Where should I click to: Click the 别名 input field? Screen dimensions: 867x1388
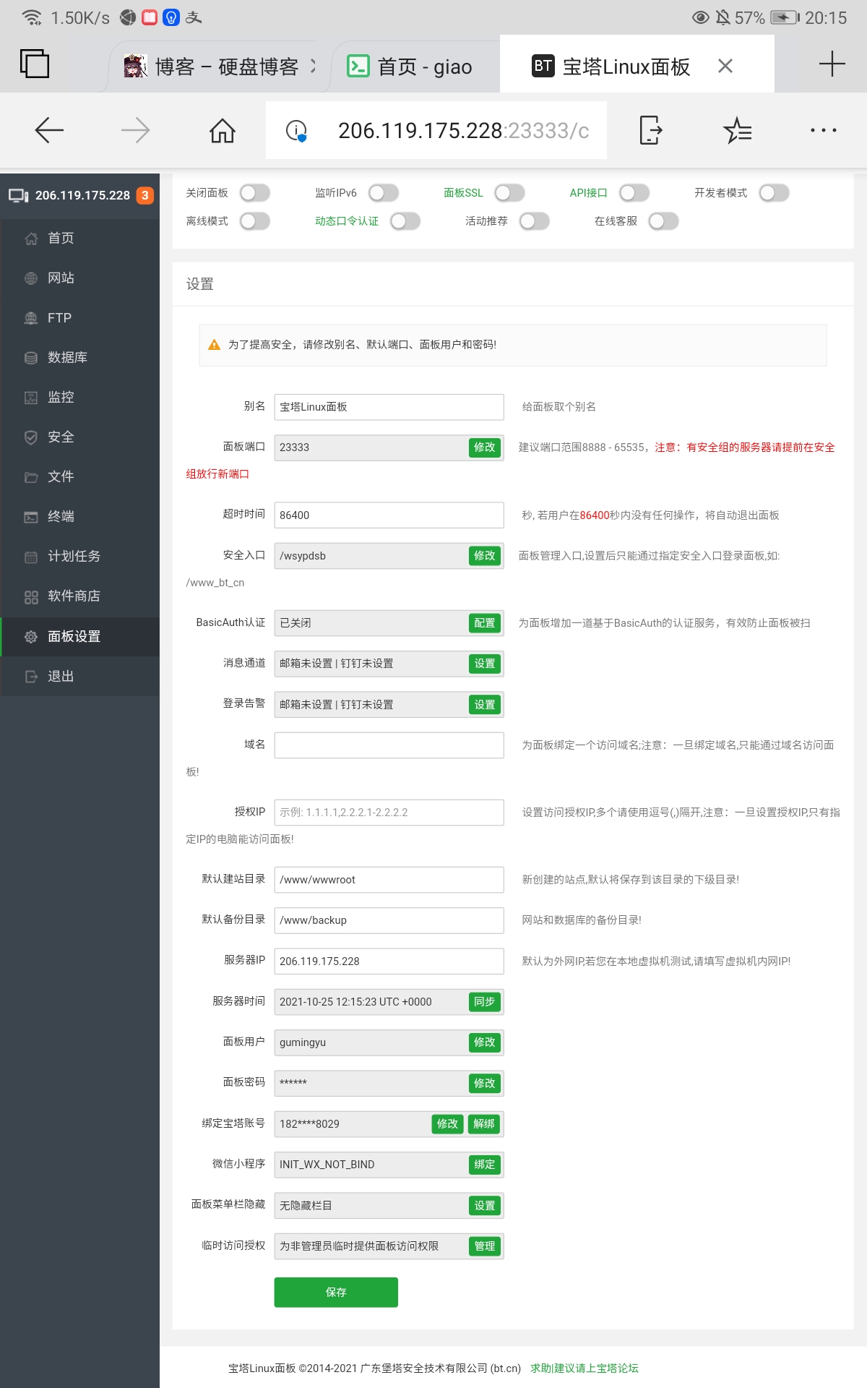pos(389,407)
